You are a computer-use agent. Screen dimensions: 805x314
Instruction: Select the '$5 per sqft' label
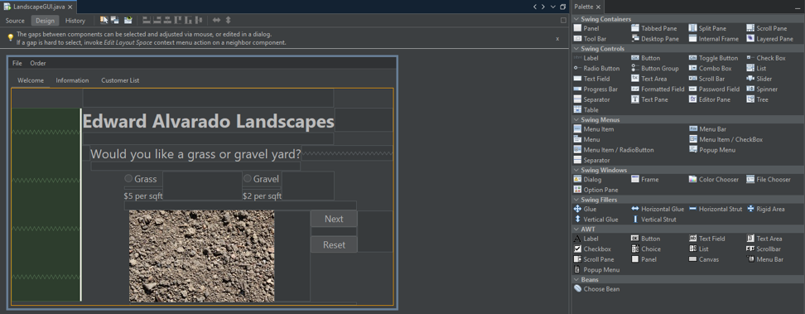143,196
